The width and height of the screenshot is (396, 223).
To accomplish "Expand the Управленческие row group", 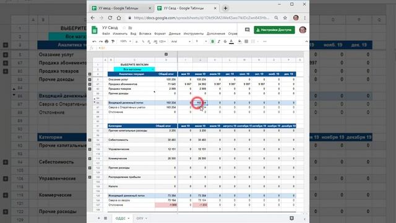I will click(x=90, y=149).
